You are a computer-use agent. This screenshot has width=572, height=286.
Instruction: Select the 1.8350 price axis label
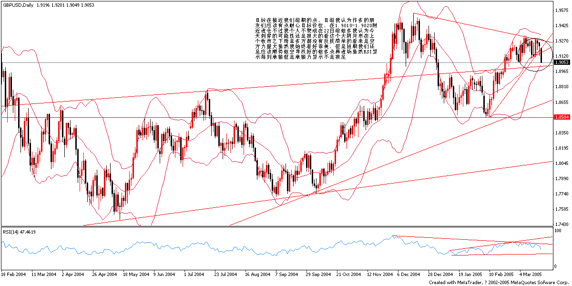click(x=562, y=133)
